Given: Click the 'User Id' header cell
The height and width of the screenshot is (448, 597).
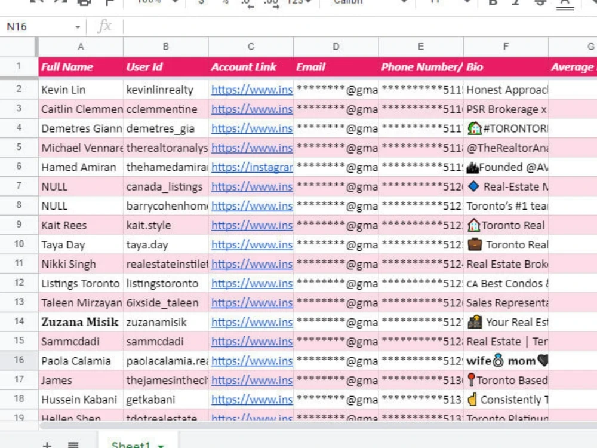Looking at the screenshot, I should coord(165,67).
